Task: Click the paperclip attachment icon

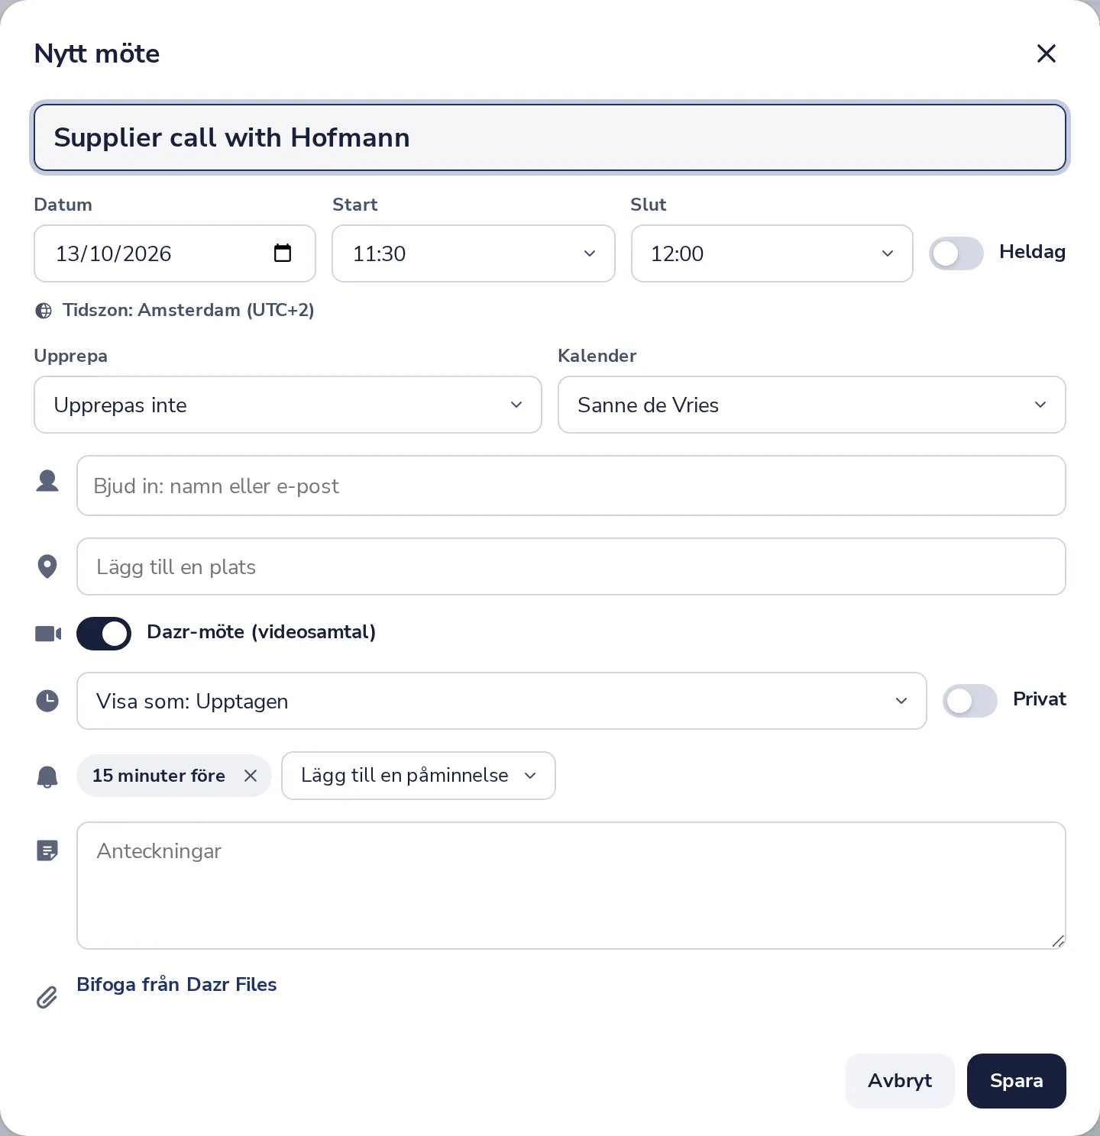Action: tap(47, 997)
